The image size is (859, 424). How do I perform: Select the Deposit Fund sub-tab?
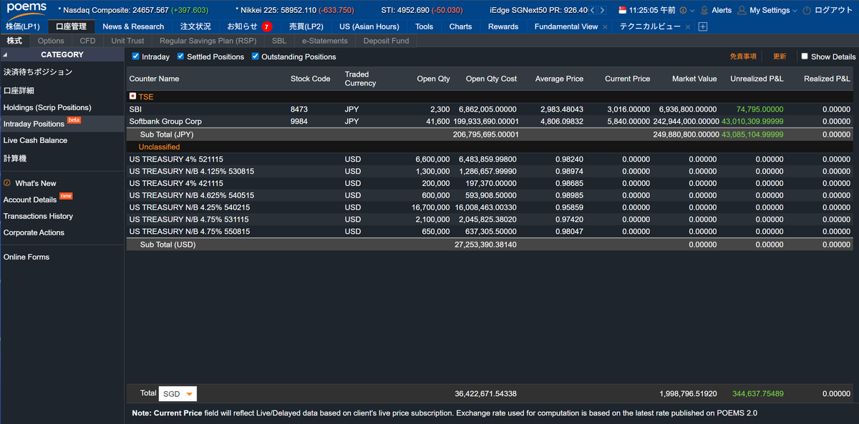point(386,41)
